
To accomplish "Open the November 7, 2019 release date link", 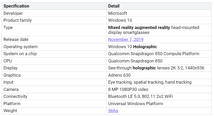I will (x=126, y=39).
